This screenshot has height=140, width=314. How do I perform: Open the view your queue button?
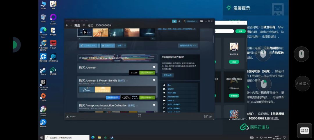[188, 46]
